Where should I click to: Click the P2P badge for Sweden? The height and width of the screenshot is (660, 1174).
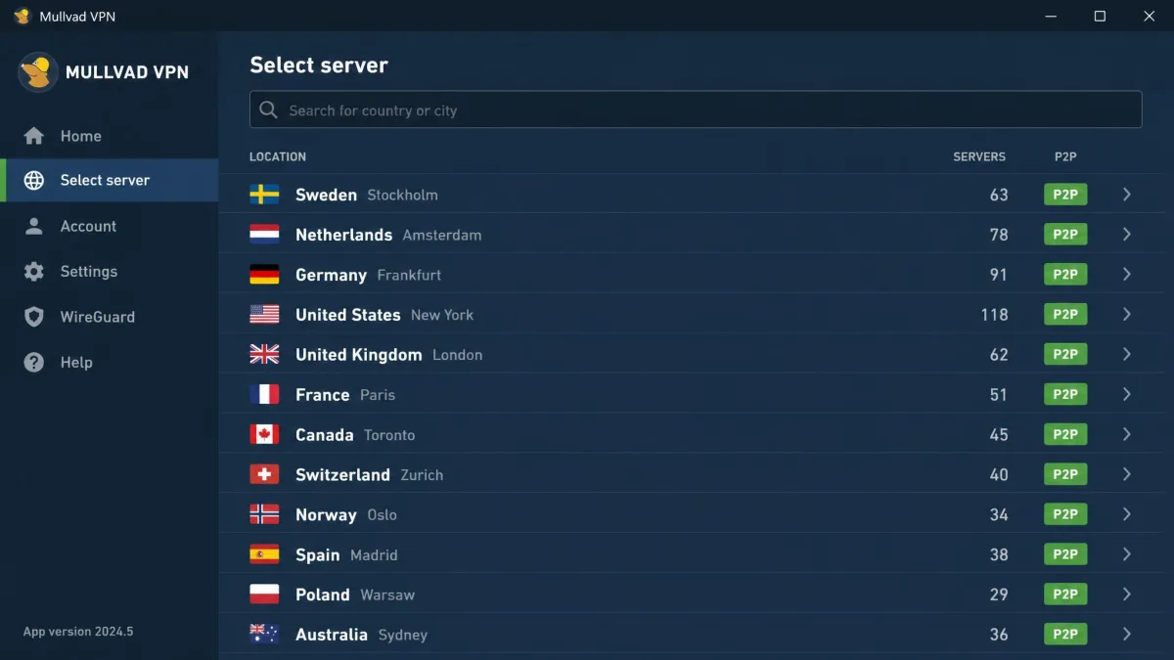(1065, 195)
